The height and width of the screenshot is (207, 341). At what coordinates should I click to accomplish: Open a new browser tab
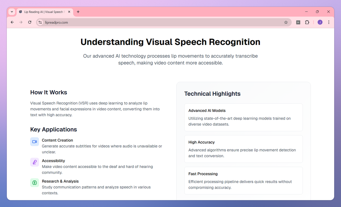tap(78, 12)
